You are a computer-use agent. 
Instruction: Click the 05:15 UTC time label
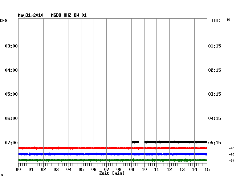tap(215, 142)
